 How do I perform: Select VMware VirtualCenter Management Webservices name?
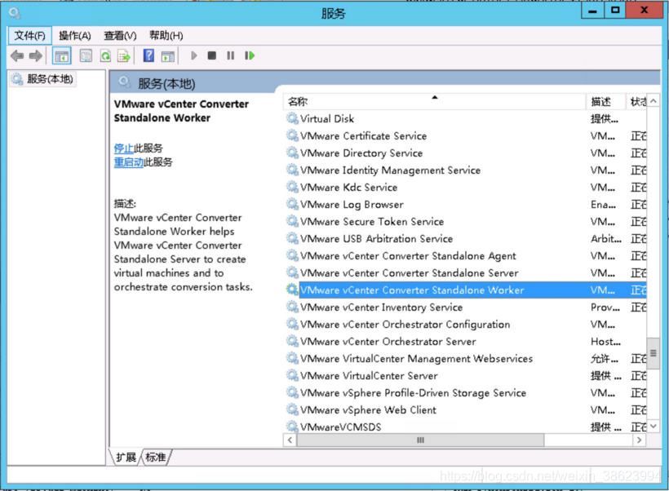click(x=416, y=358)
